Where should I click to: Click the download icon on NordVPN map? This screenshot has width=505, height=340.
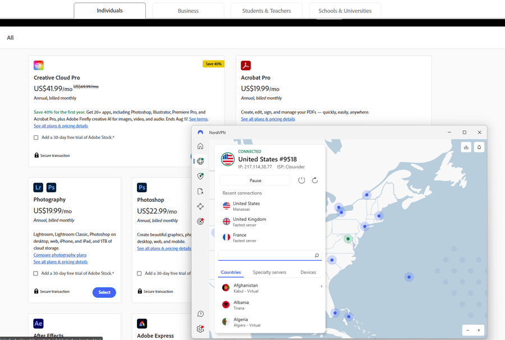(466, 147)
